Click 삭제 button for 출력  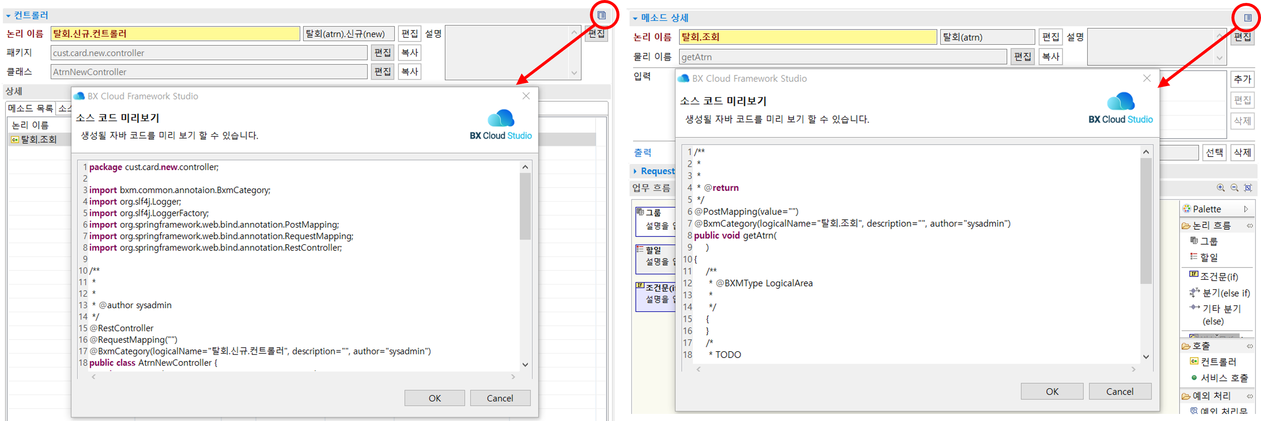coord(1242,153)
